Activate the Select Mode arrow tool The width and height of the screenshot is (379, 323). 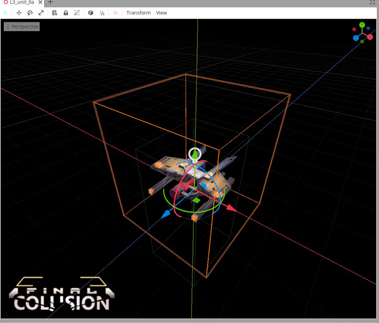5,13
